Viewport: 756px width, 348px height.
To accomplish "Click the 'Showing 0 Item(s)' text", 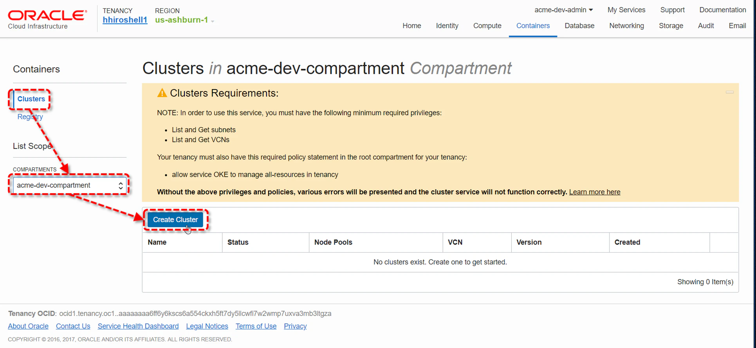I will (705, 282).
